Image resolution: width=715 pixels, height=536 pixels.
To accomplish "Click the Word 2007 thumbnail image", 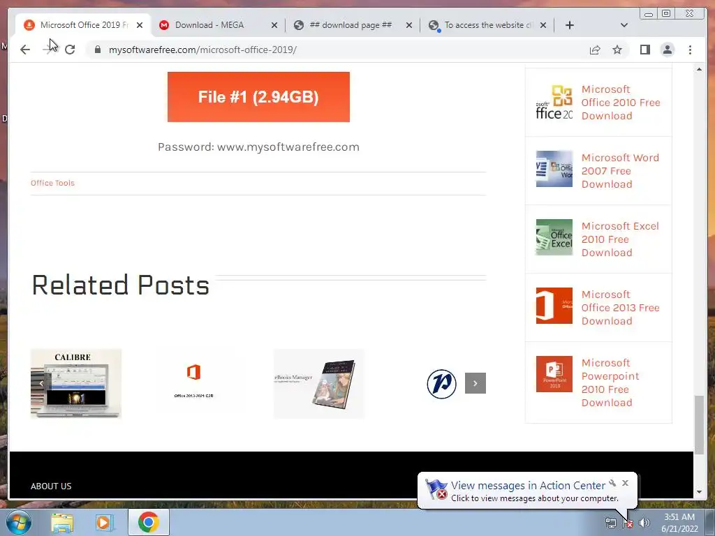I will click(554, 169).
